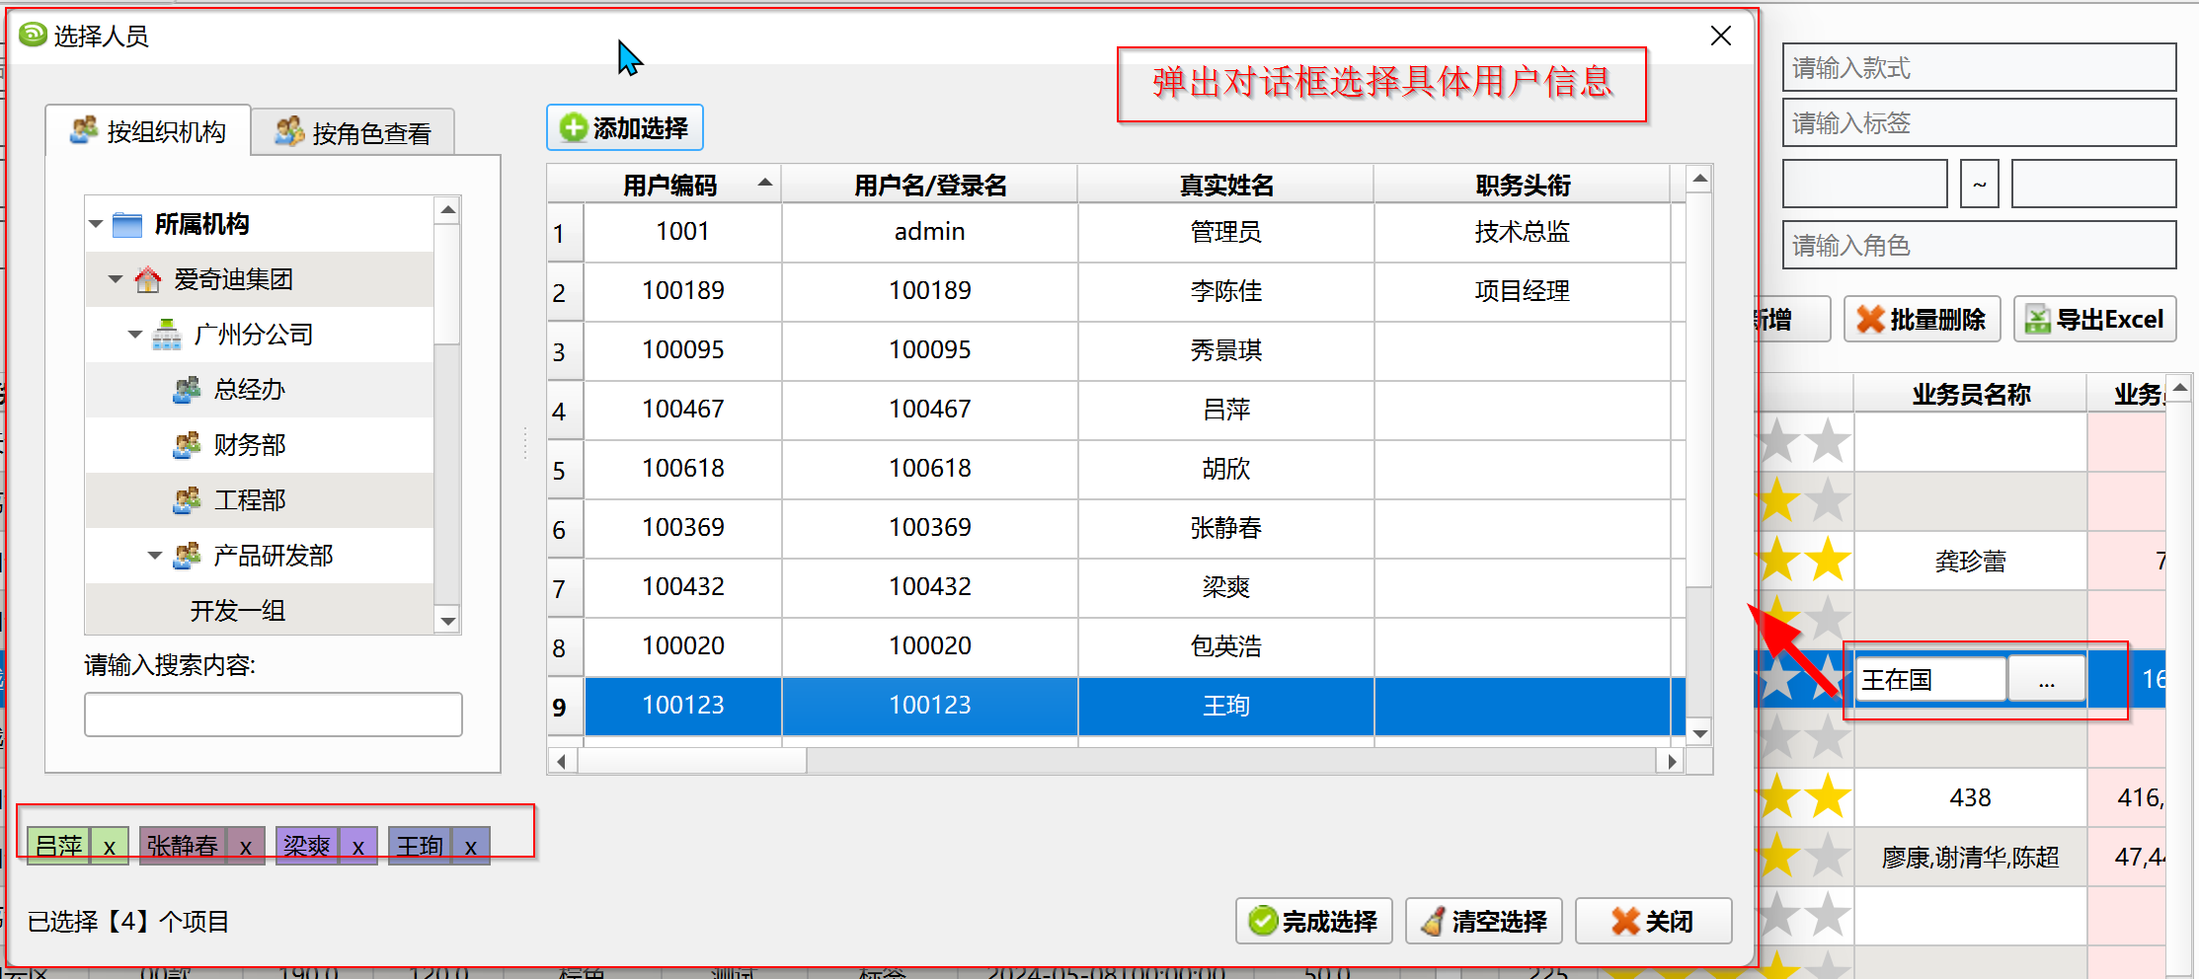Click the 产品研发部 department icon
Viewport: 2199px width, 979px height.
click(x=187, y=556)
